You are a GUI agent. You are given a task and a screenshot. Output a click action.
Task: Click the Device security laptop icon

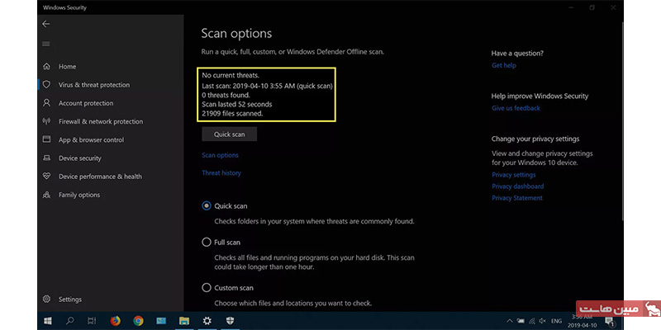pyautogui.click(x=46, y=158)
